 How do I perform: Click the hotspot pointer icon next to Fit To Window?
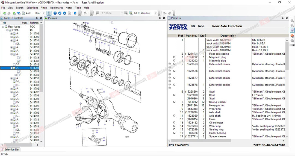point(131,13)
